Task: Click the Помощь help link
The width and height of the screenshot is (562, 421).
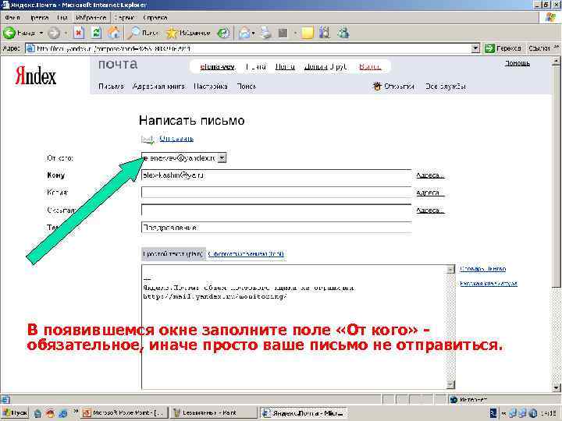Action: [518, 63]
